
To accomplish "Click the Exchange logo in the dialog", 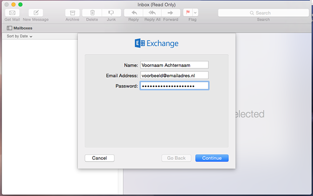I will (156, 43).
